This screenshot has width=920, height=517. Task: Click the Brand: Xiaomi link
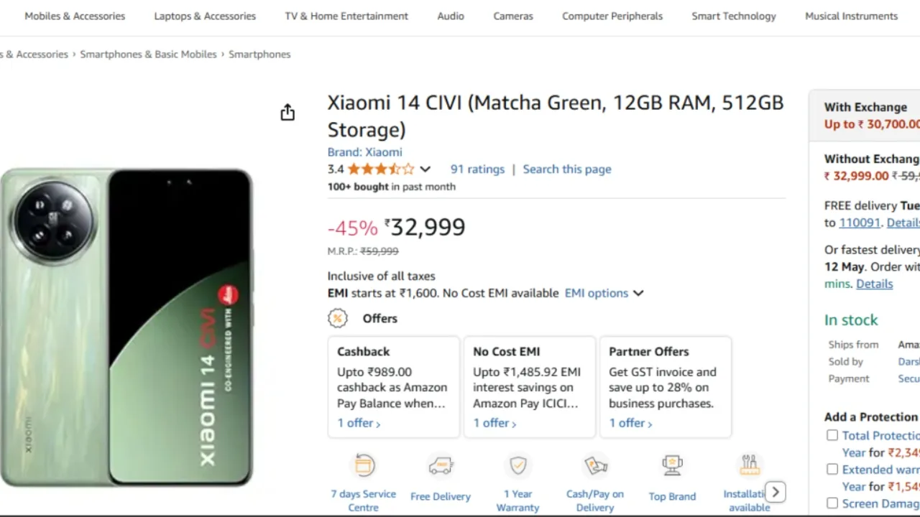tap(364, 152)
